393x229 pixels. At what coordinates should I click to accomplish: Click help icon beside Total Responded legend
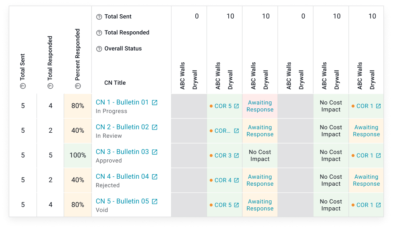(99, 33)
